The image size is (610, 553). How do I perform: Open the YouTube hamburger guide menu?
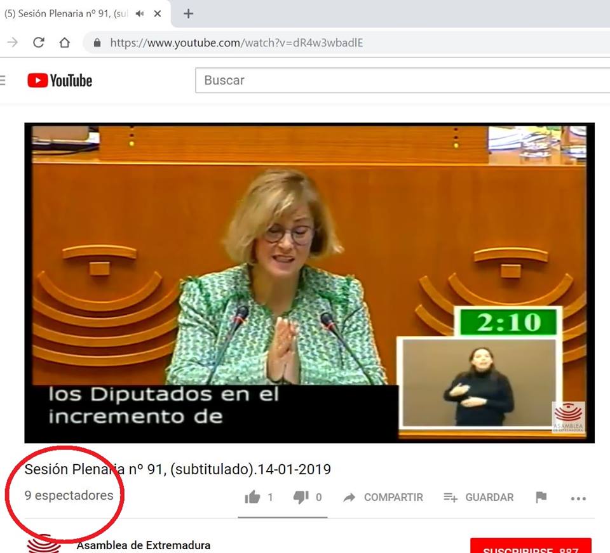point(3,81)
